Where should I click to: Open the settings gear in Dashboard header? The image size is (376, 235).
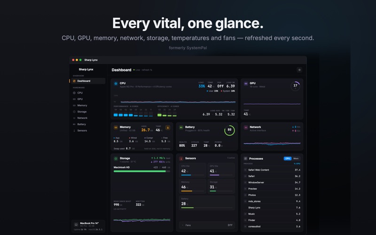coord(299,70)
